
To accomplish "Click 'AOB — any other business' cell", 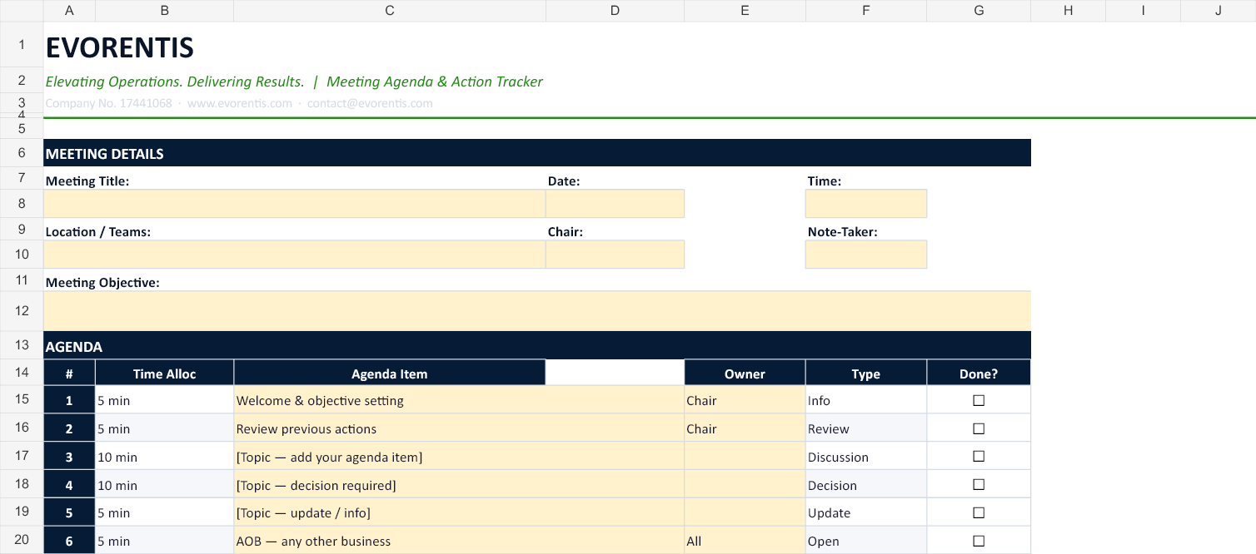I will coord(459,541).
